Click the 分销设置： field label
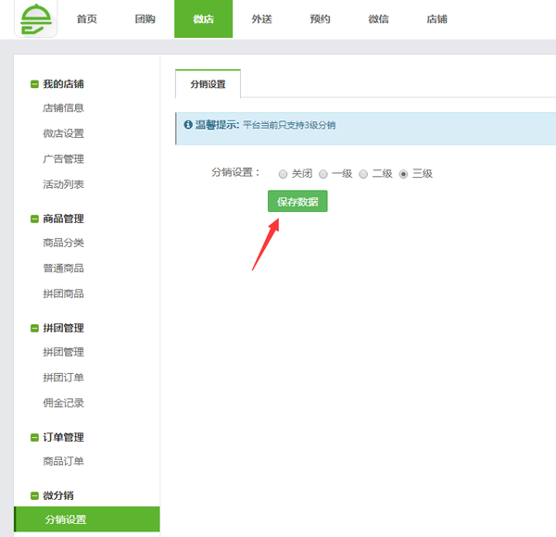Image resolution: width=556 pixels, height=537 pixels. click(x=235, y=172)
